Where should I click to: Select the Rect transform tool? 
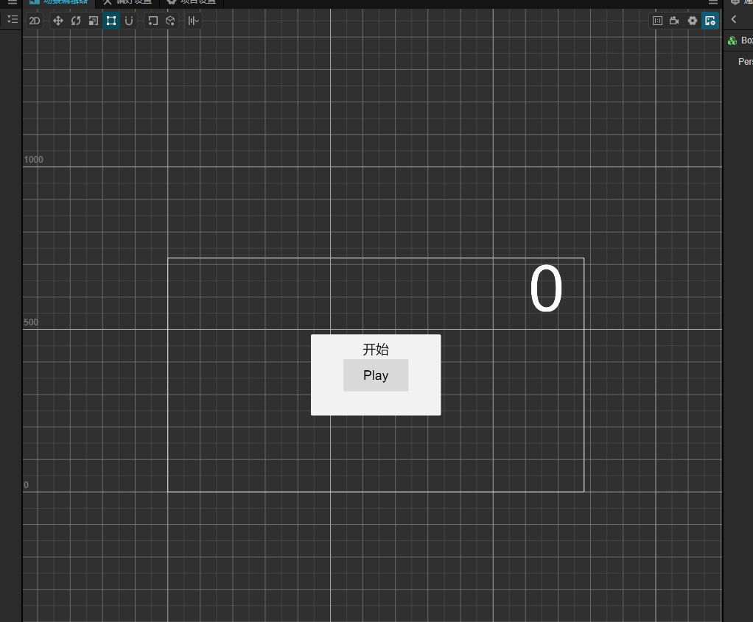(111, 21)
